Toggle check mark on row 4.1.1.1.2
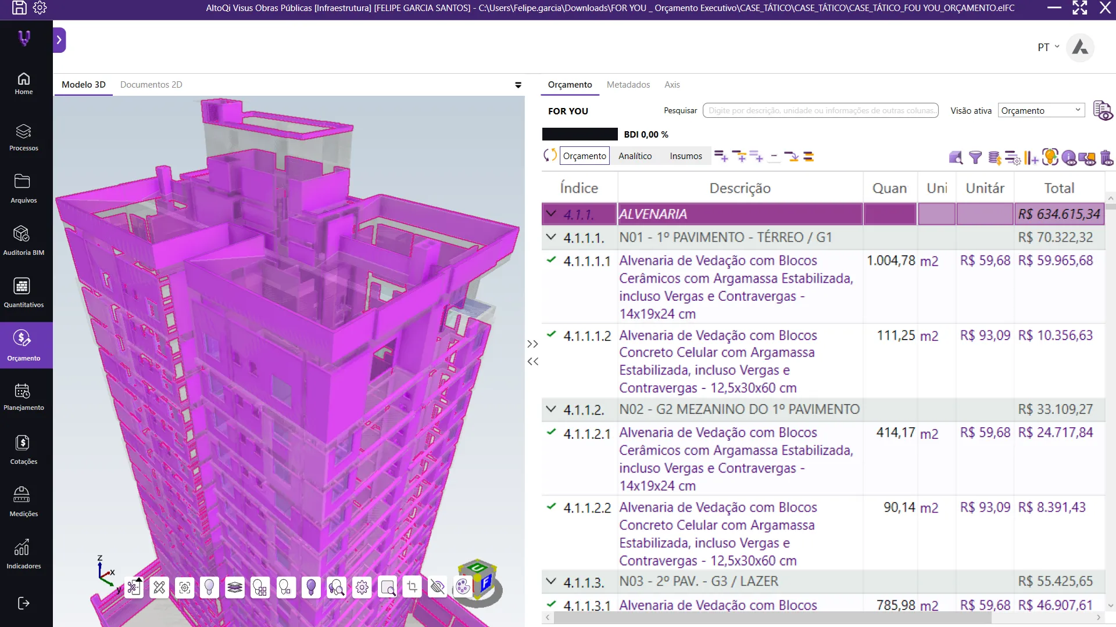This screenshot has height=627, width=1116. 551,334
